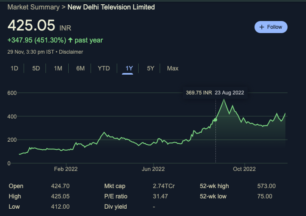The height and width of the screenshot is (216, 306).
Task: Click the green up arrow icon
Action: click(70, 40)
